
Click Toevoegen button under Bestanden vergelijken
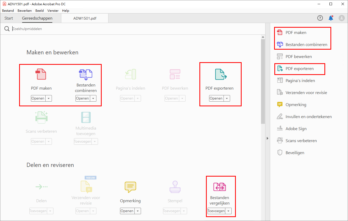point(216,211)
